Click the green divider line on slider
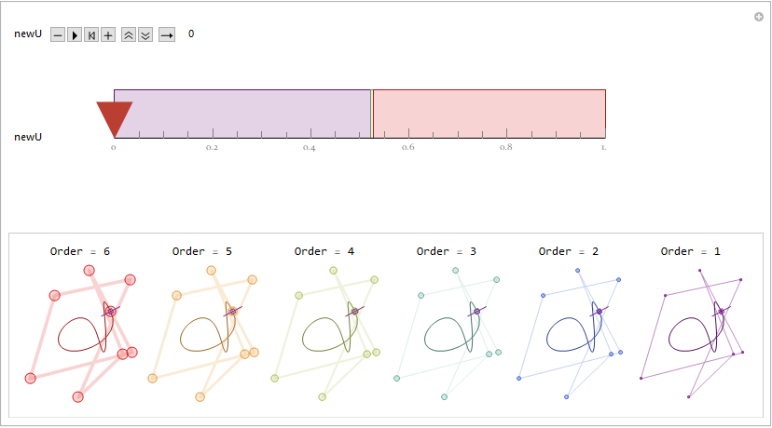This screenshot has width=772, height=428. [372, 114]
